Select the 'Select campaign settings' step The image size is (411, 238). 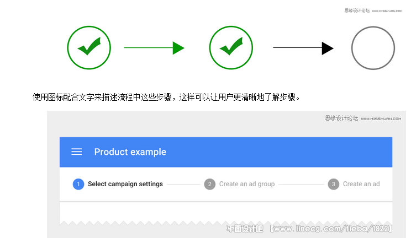(x=125, y=184)
